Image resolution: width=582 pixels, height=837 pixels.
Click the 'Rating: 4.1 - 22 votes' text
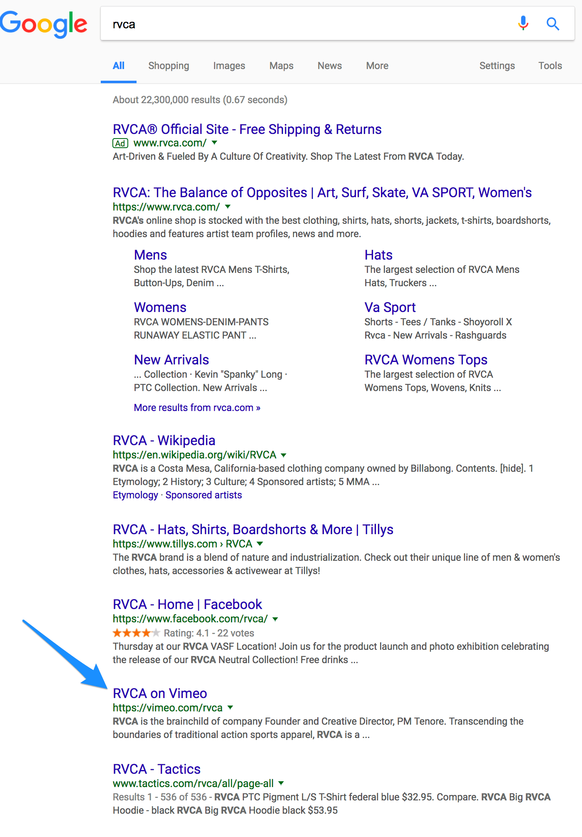(209, 633)
